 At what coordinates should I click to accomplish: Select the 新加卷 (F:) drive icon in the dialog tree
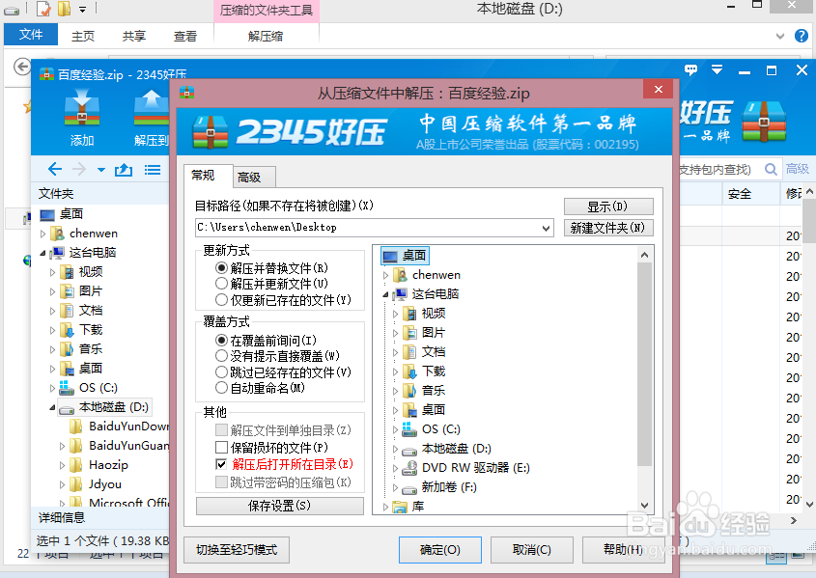409,488
